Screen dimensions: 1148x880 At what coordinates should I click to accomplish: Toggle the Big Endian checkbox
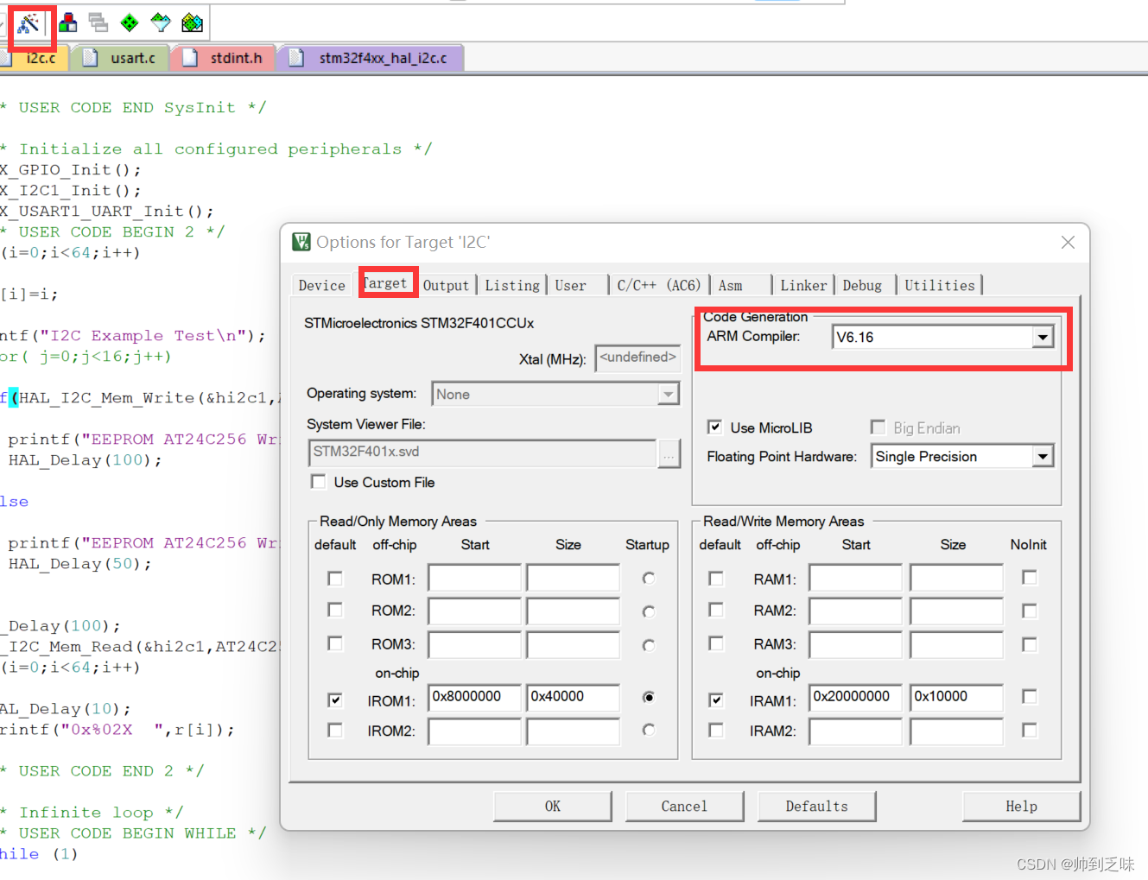pos(878,427)
